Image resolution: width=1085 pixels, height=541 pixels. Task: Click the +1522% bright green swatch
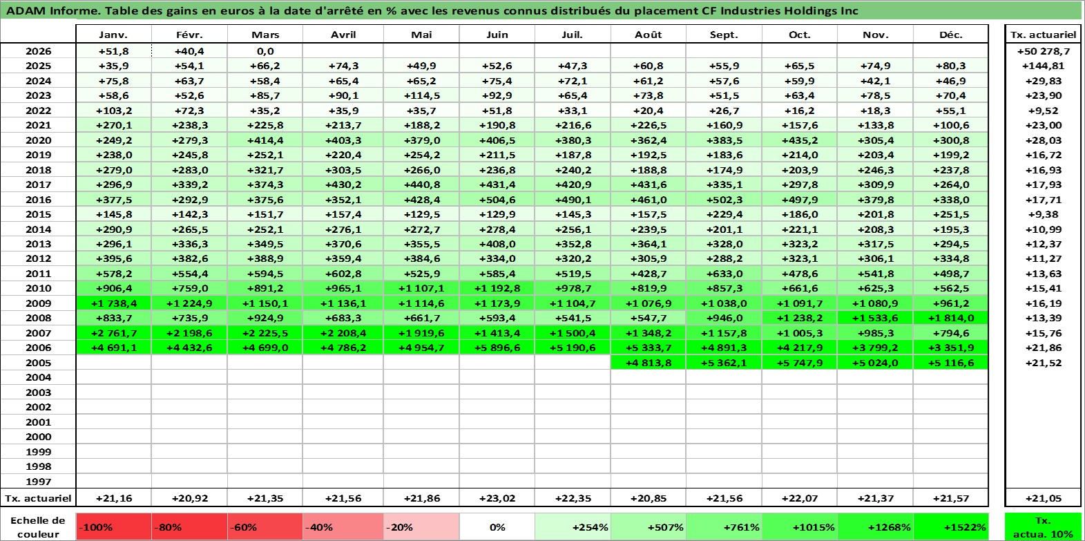pyautogui.click(x=950, y=527)
